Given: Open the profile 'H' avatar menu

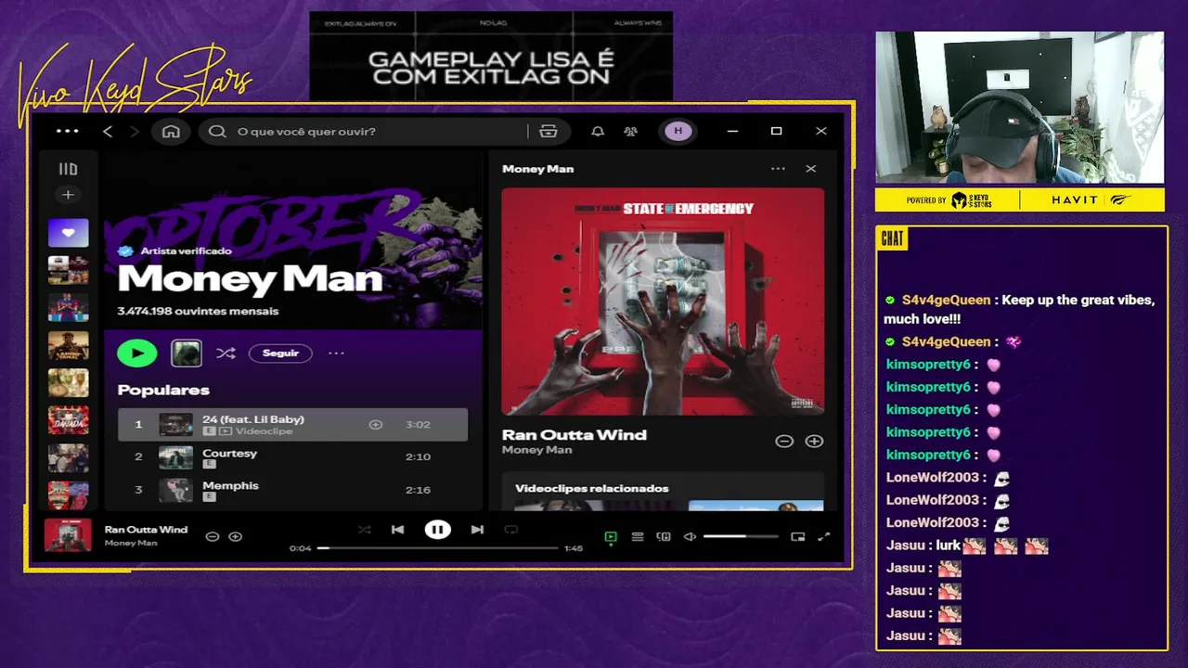Looking at the screenshot, I should click(x=678, y=131).
